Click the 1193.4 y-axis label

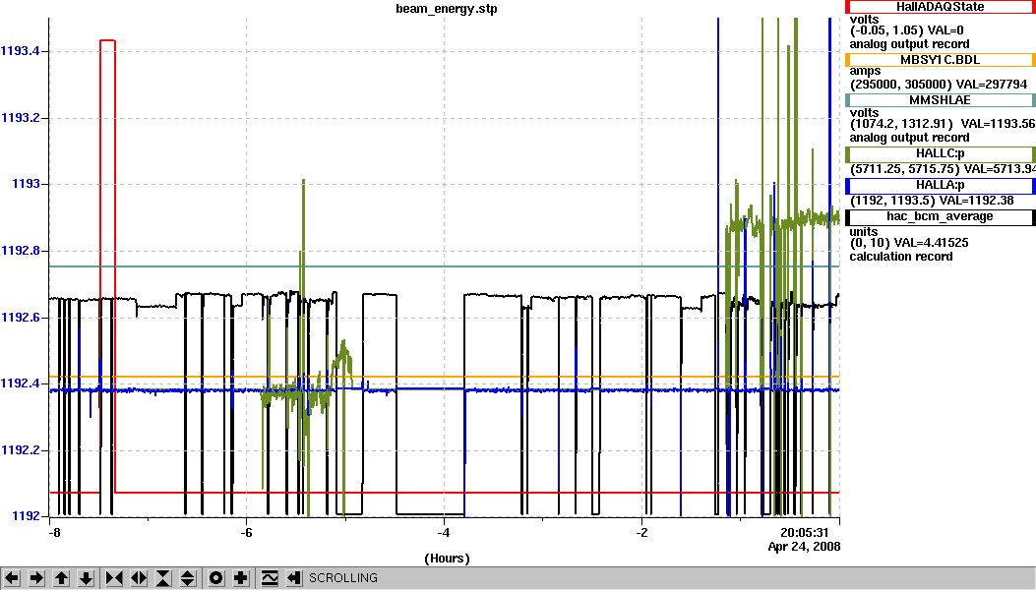click(x=21, y=51)
